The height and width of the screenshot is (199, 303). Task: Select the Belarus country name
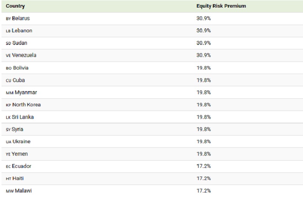21,18
